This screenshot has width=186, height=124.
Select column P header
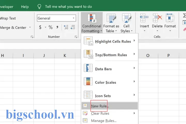pos(168,55)
